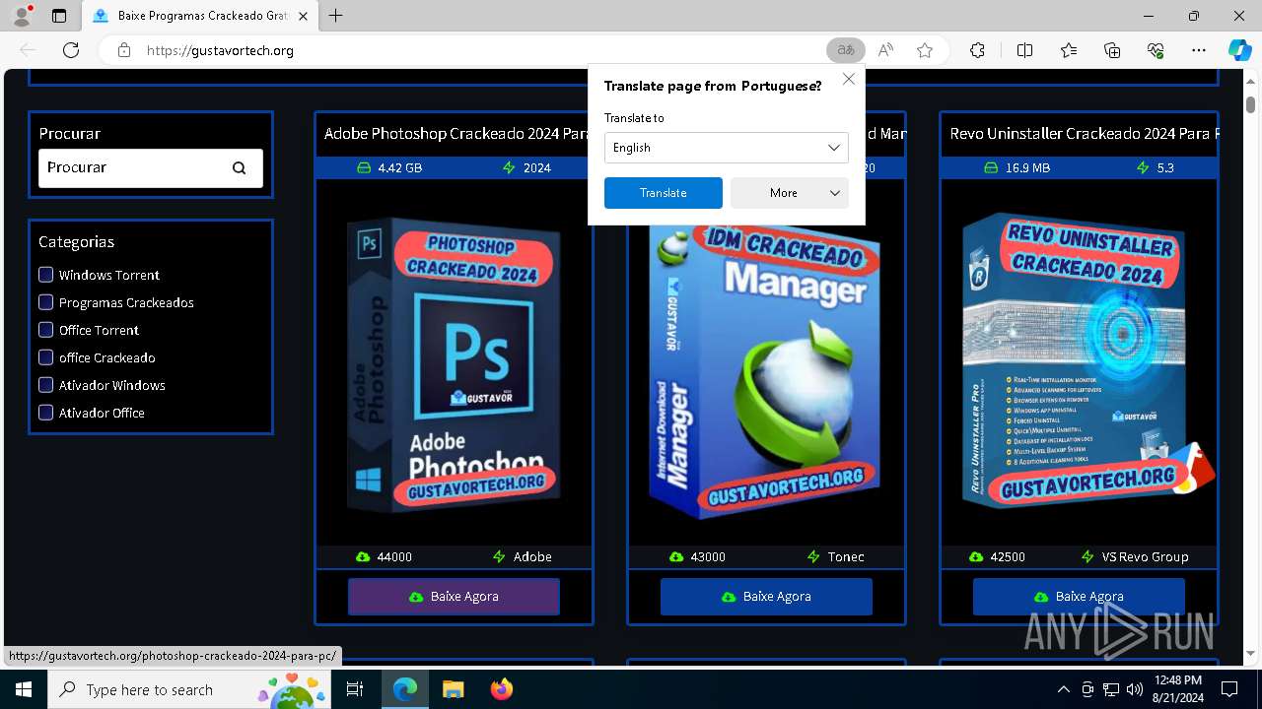Open Browser essentials heart icon

[x=1156, y=50]
